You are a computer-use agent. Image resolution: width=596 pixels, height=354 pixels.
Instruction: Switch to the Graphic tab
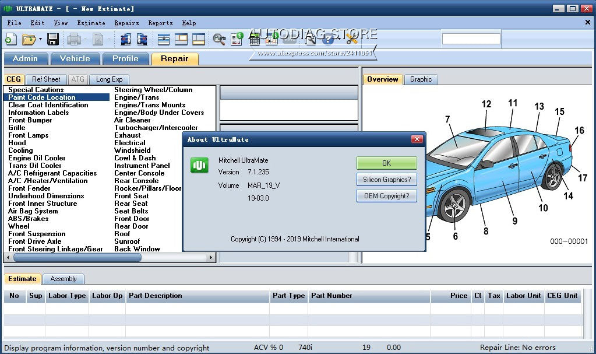421,79
